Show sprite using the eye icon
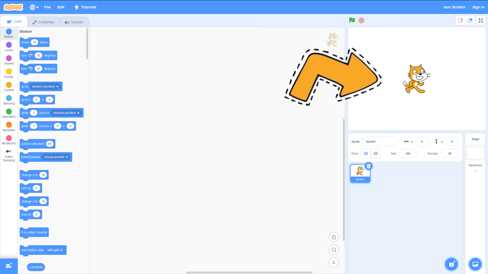488x274 pixels. (366, 153)
